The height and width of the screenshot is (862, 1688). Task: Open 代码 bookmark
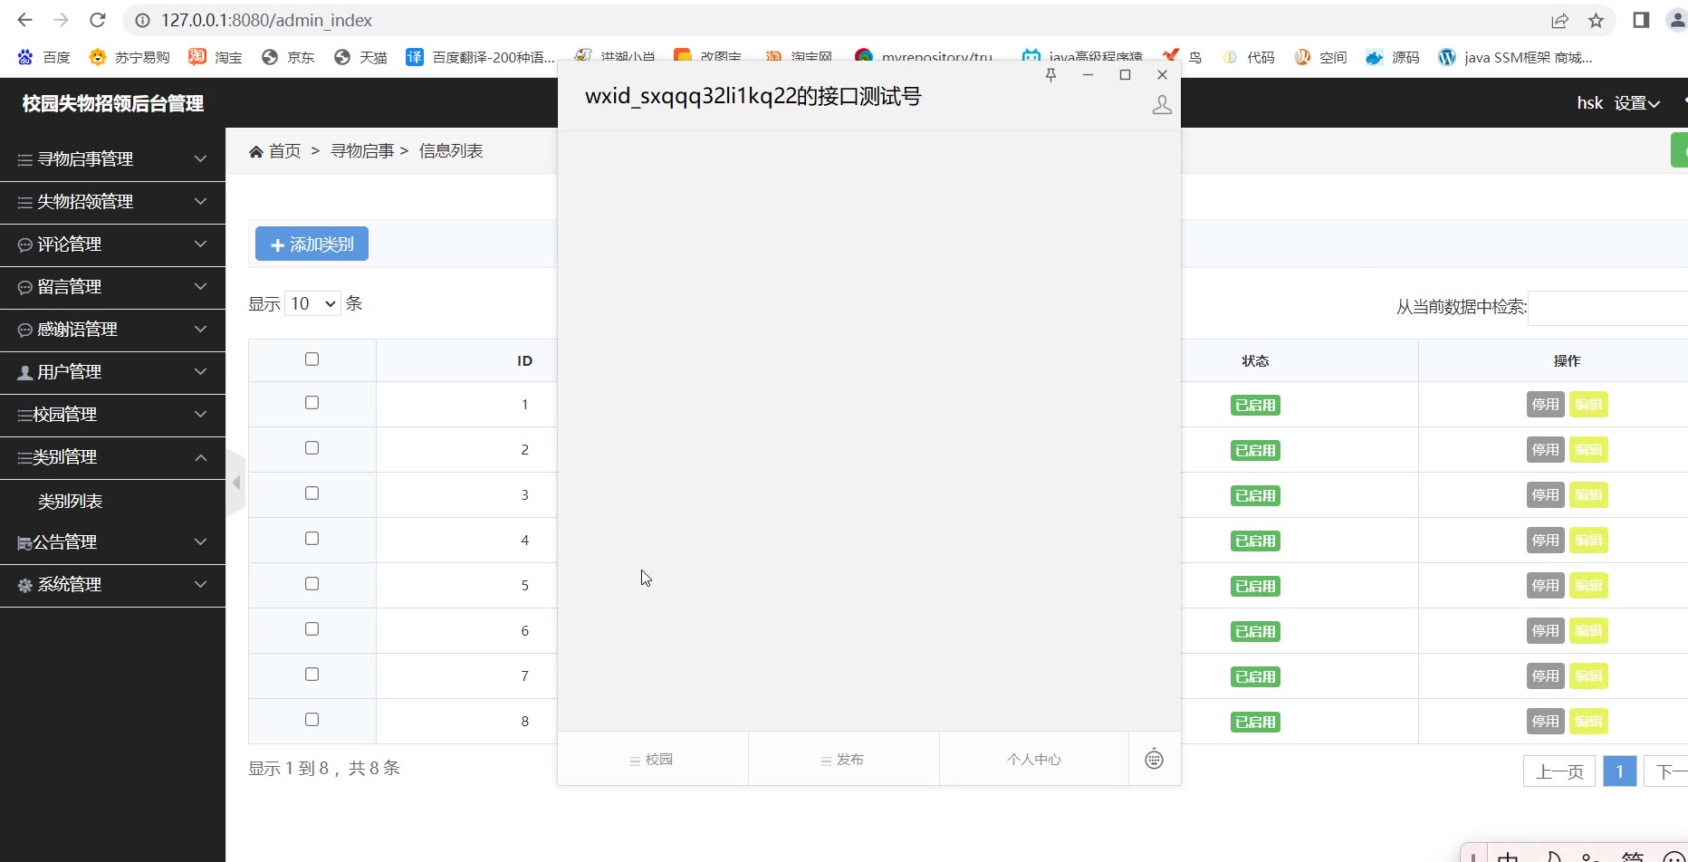tap(1249, 57)
